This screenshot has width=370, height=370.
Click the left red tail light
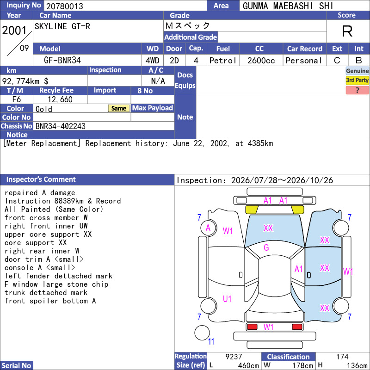[252, 327]
